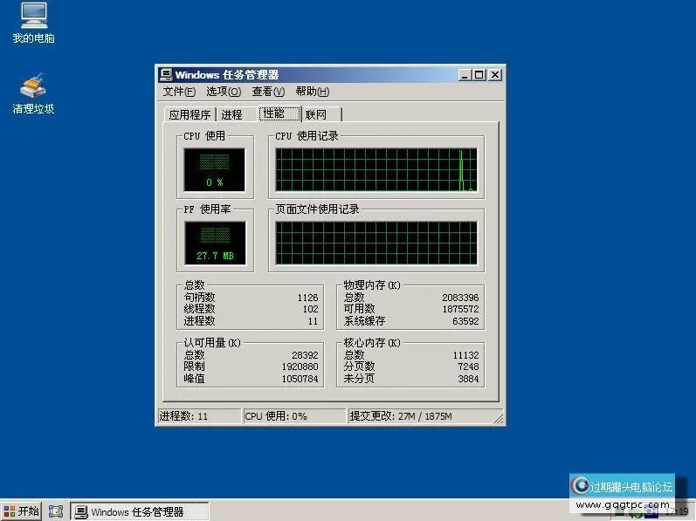Click the status bar CPU 使用: 0% entry
The height and width of the screenshot is (521, 696).
(294, 416)
